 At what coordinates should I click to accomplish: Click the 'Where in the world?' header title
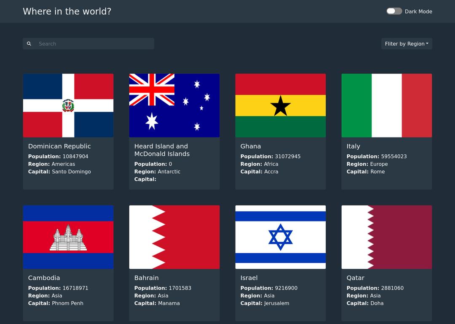[67, 11]
